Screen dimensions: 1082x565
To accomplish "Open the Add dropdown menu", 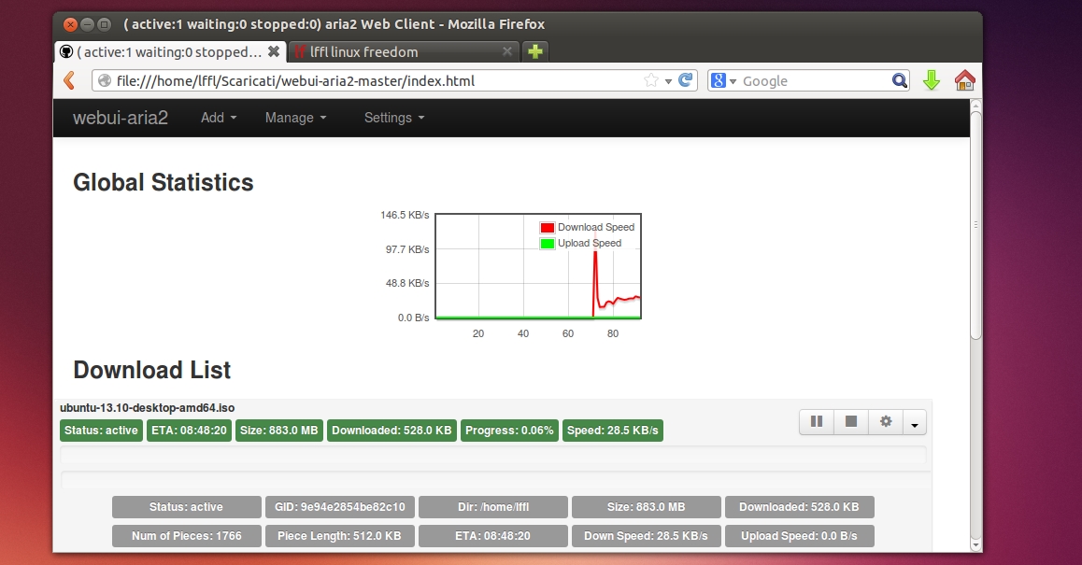I will (x=218, y=118).
